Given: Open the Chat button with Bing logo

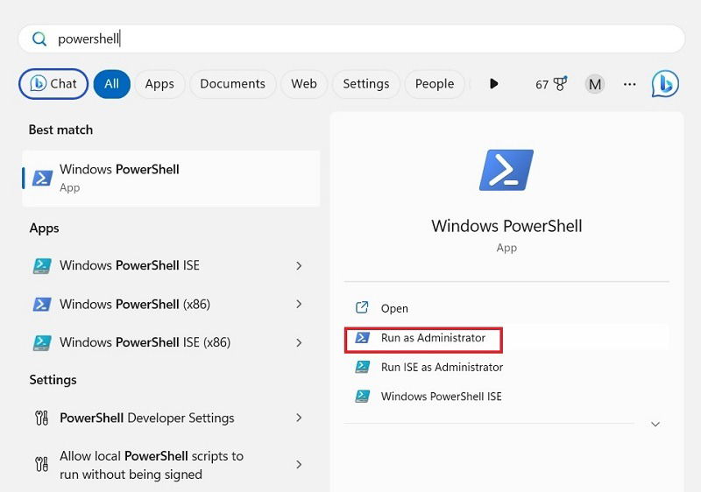Looking at the screenshot, I should (53, 84).
